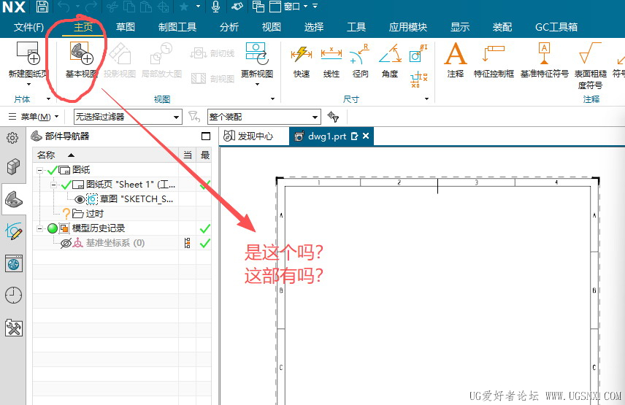Screen dimensions: 625x405
Task: Open the 装配 ribbon tab
Action: click(x=502, y=27)
